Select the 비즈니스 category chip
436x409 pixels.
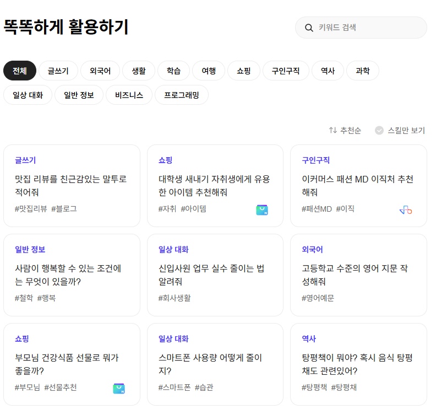tap(129, 95)
